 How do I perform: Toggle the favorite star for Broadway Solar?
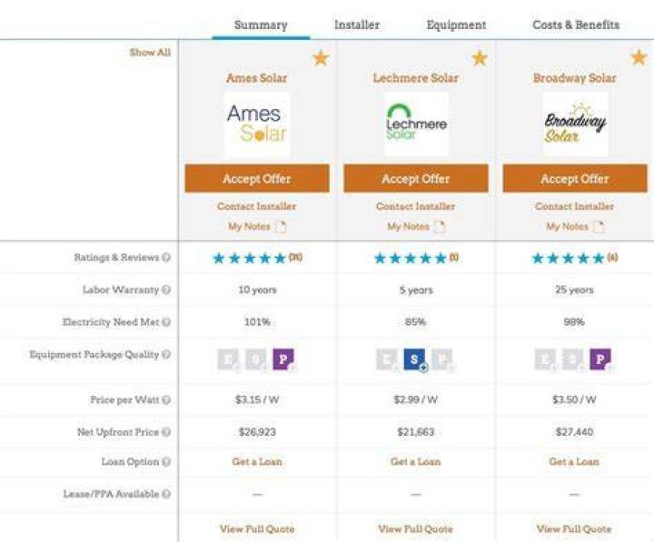(639, 57)
